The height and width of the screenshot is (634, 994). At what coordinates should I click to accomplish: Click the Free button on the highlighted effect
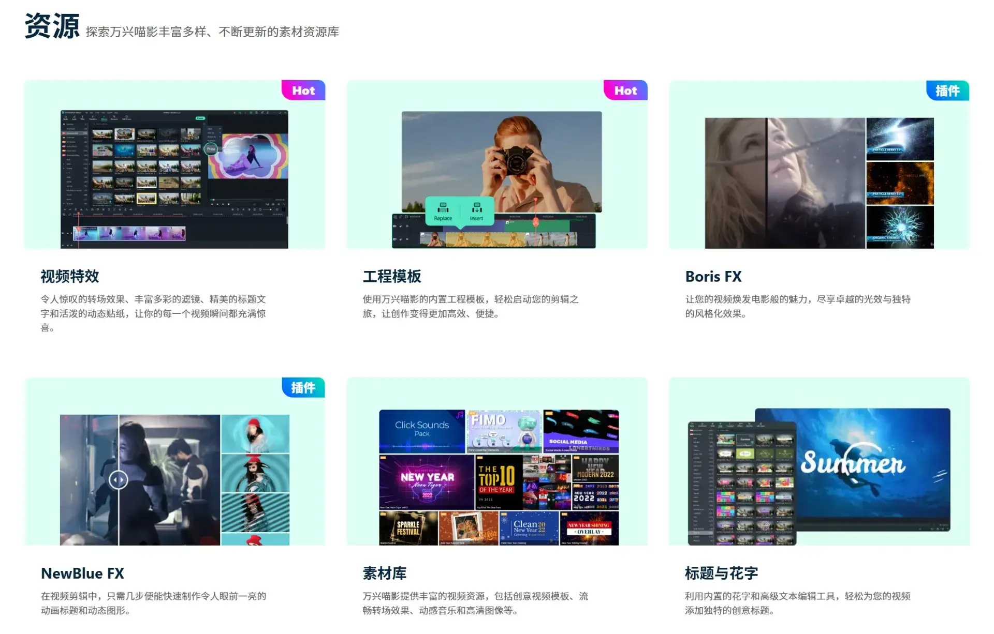click(x=211, y=149)
